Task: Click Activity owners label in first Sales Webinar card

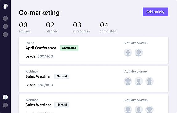Action: (x=136, y=72)
